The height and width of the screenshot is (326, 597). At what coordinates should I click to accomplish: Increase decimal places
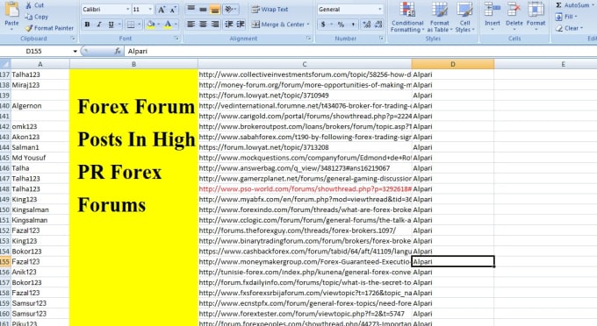click(367, 25)
